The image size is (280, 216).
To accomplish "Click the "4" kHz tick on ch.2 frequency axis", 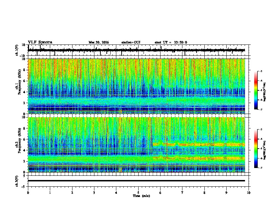I will pos(25,150).
